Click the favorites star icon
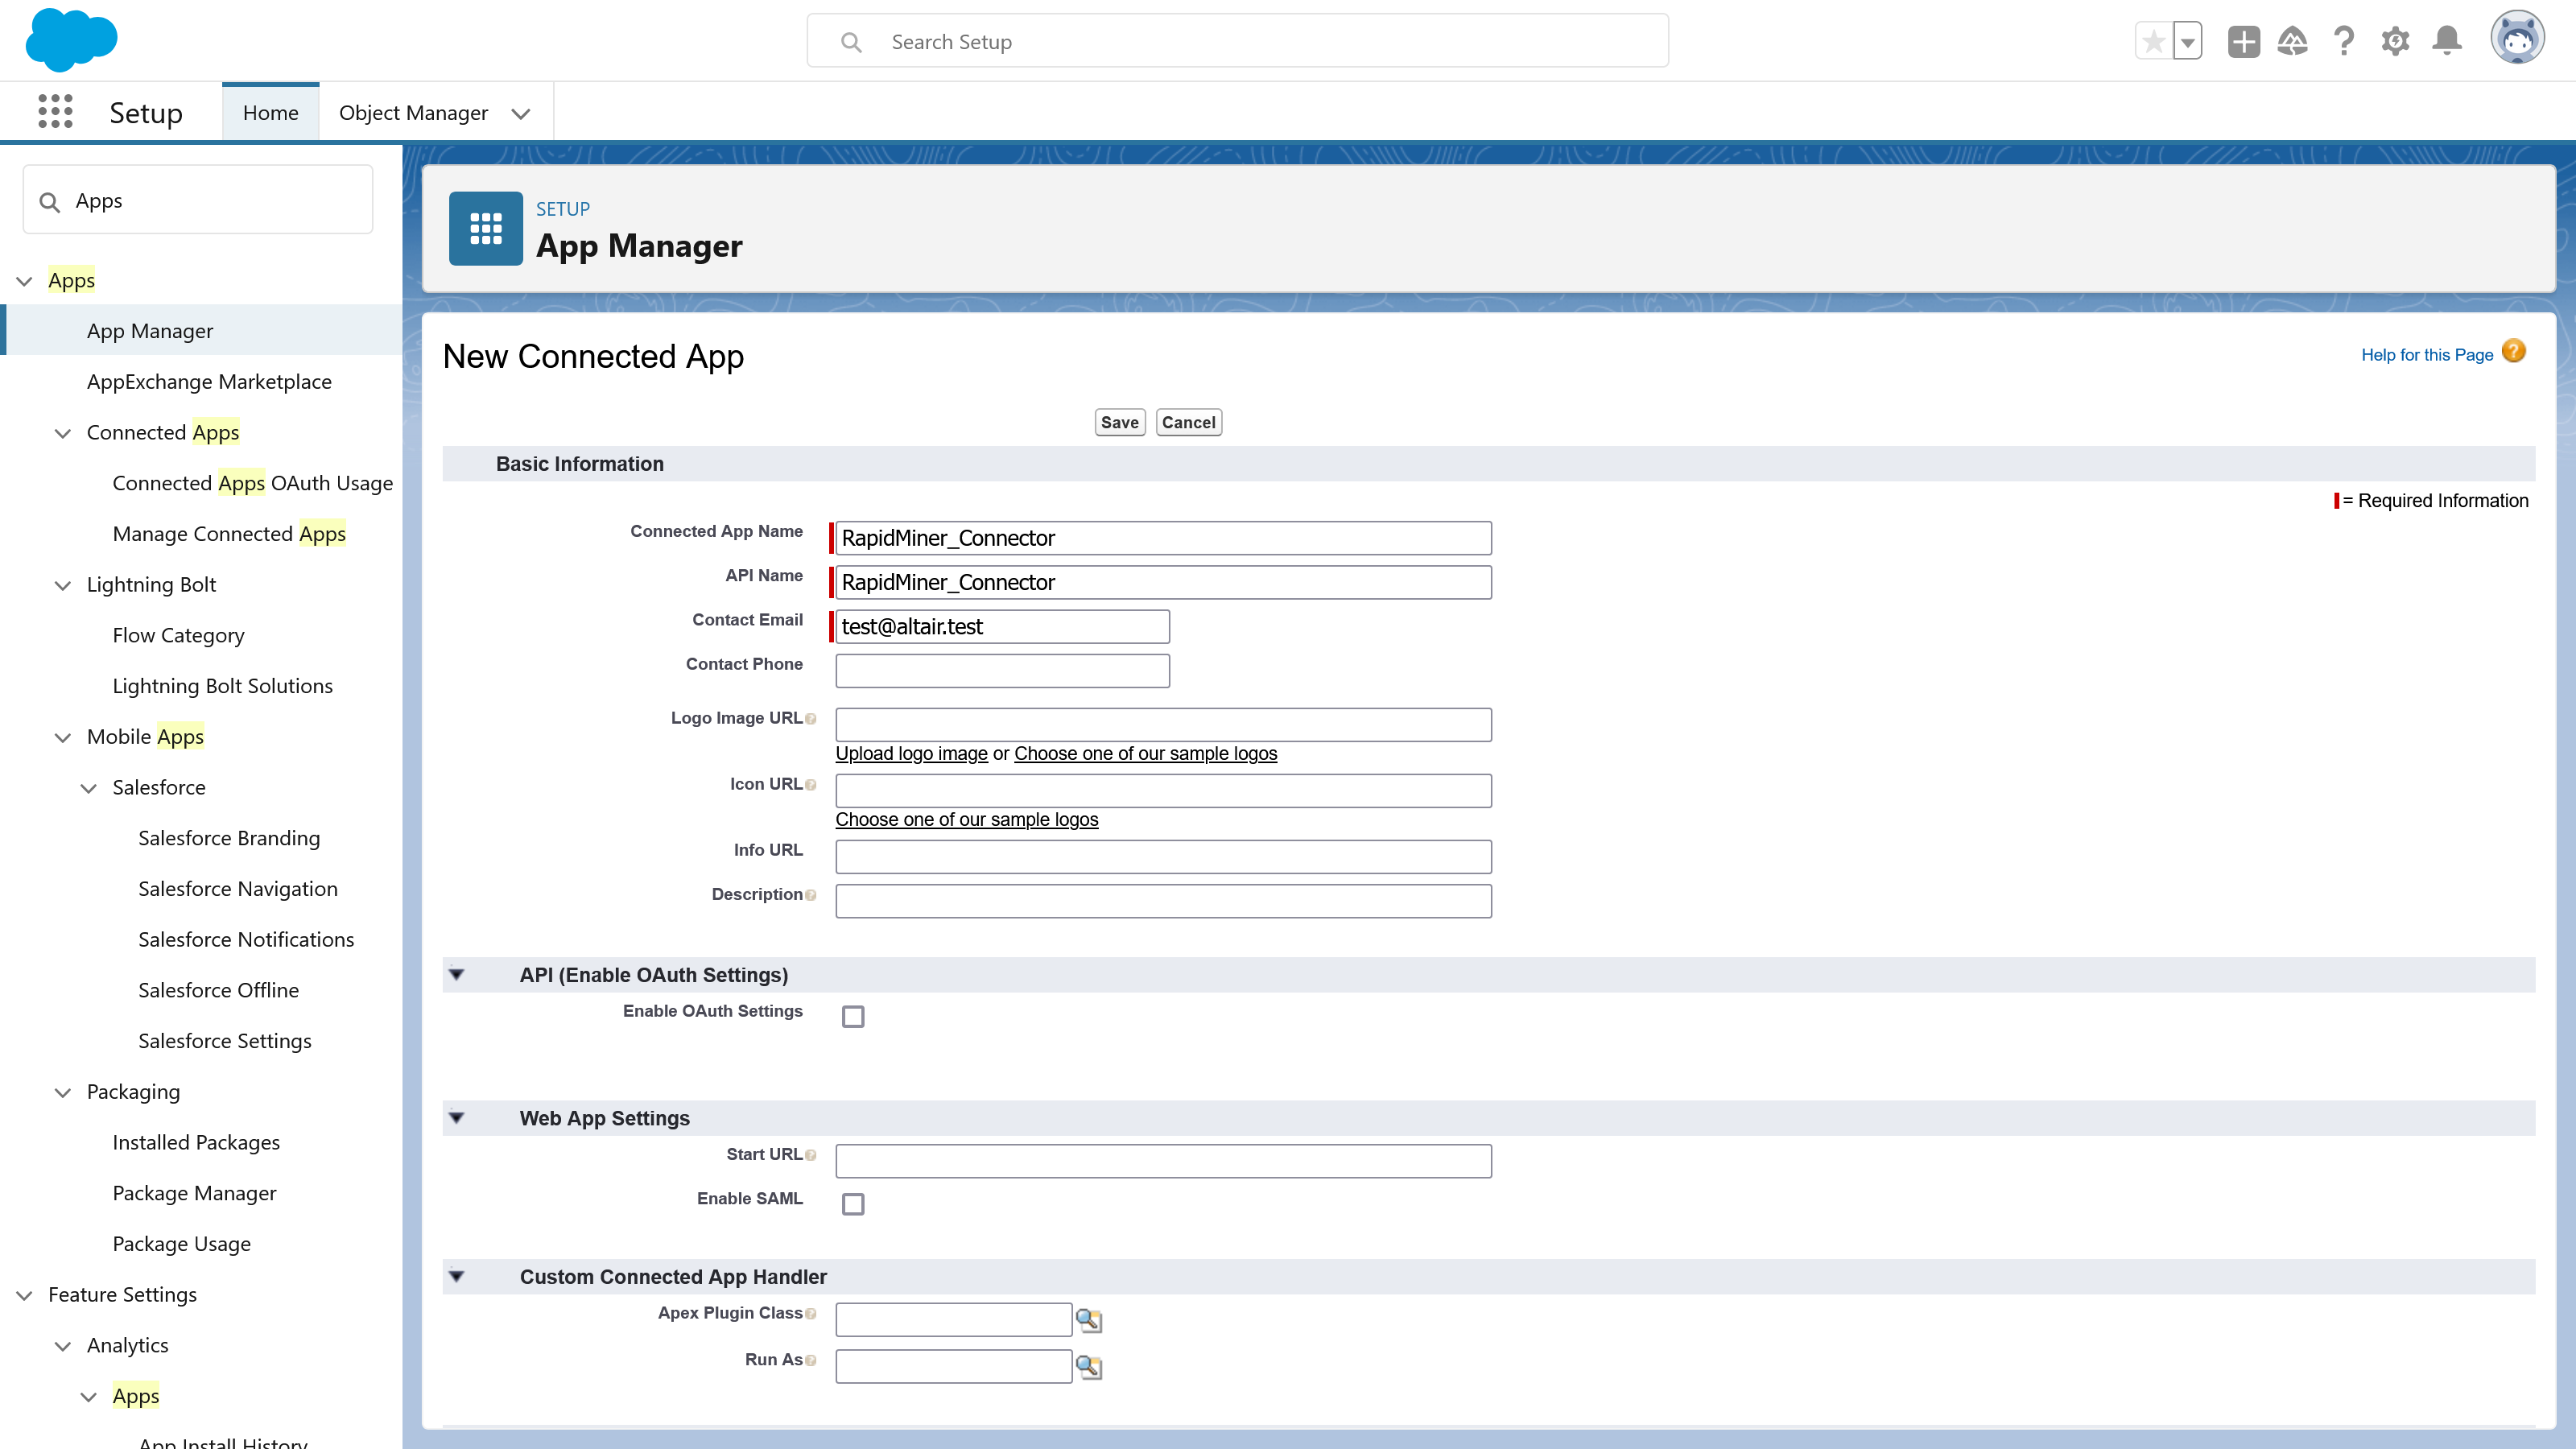Screen dimensions: 2576x1449 click(x=2153, y=42)
